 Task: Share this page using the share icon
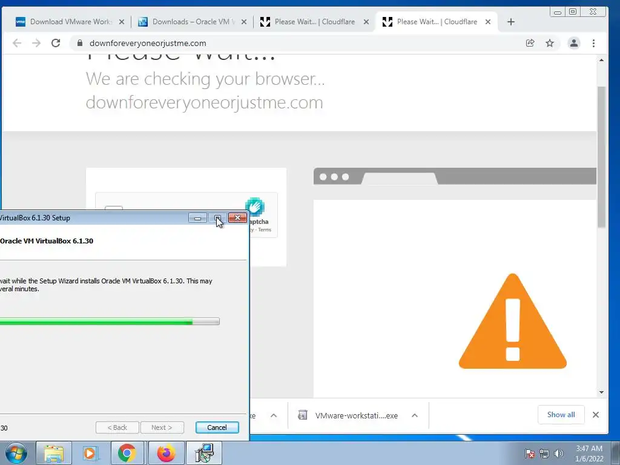(x=530, y=43)
